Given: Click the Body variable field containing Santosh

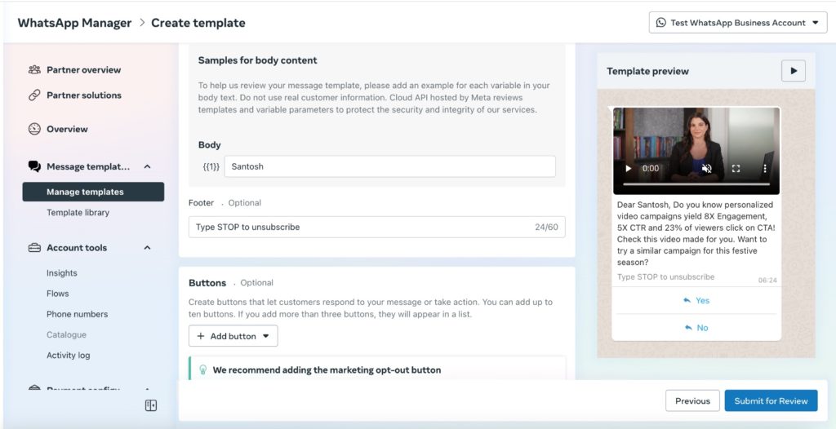Looking at the screenshot, I should coord(389,166).
